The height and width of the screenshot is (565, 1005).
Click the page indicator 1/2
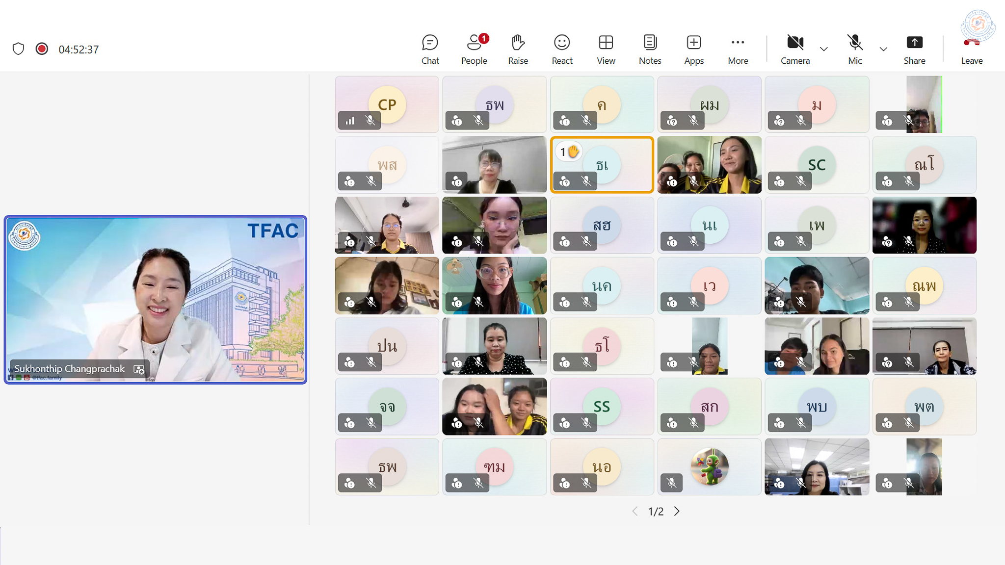click(x=656, y=512)
